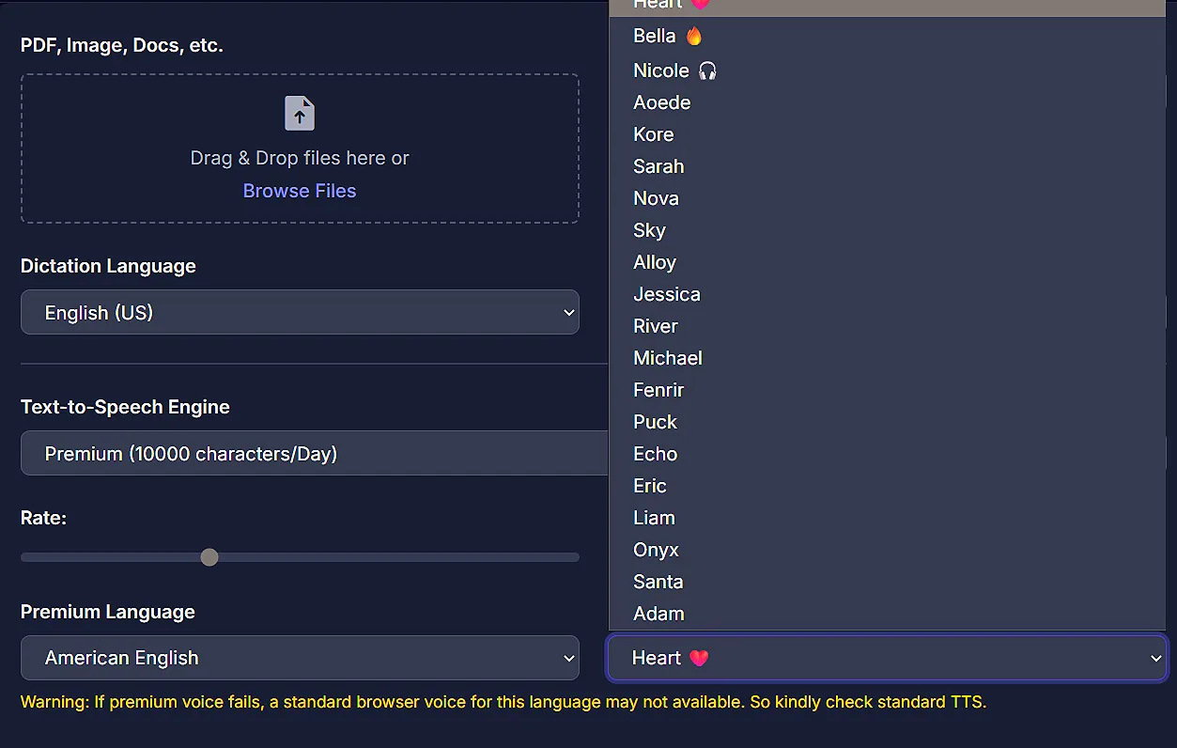This screenshot has height=748, width=1177.
Task: Choose Adam from the voice list
Action: (x=658, y=614)
